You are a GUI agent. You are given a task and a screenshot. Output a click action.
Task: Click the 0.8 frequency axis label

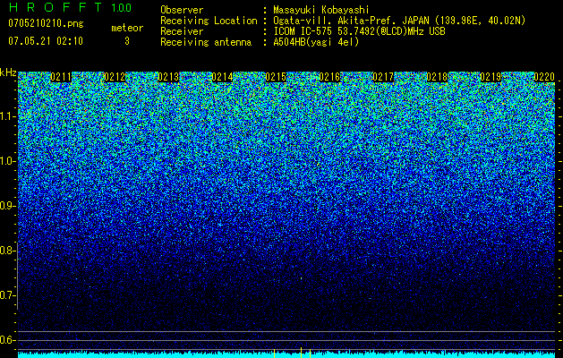6,251
